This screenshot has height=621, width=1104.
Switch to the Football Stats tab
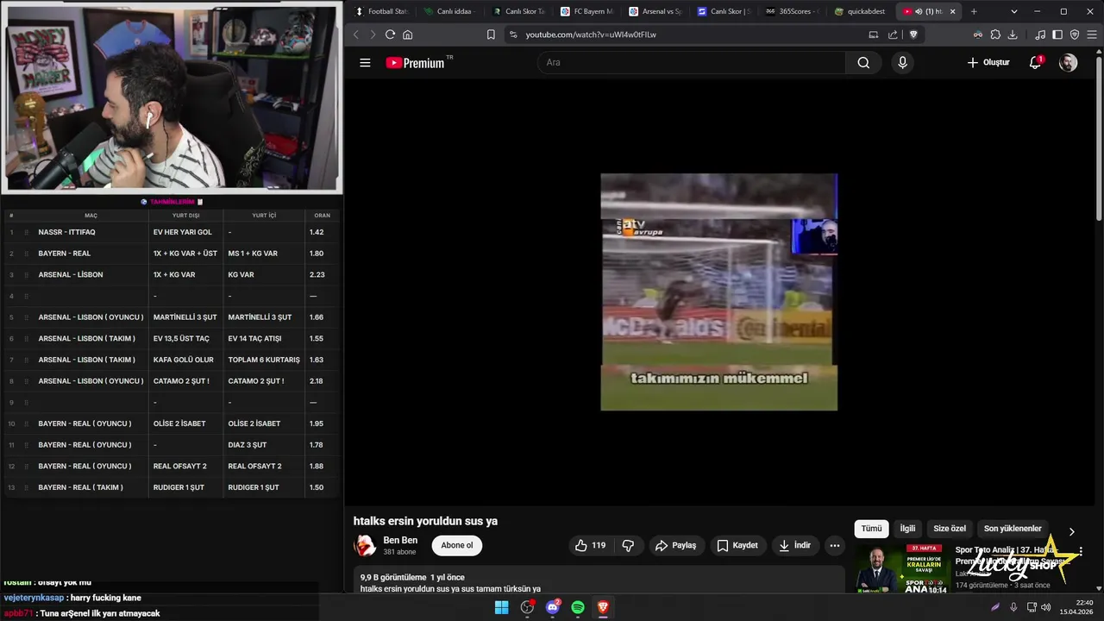[381, 11]
